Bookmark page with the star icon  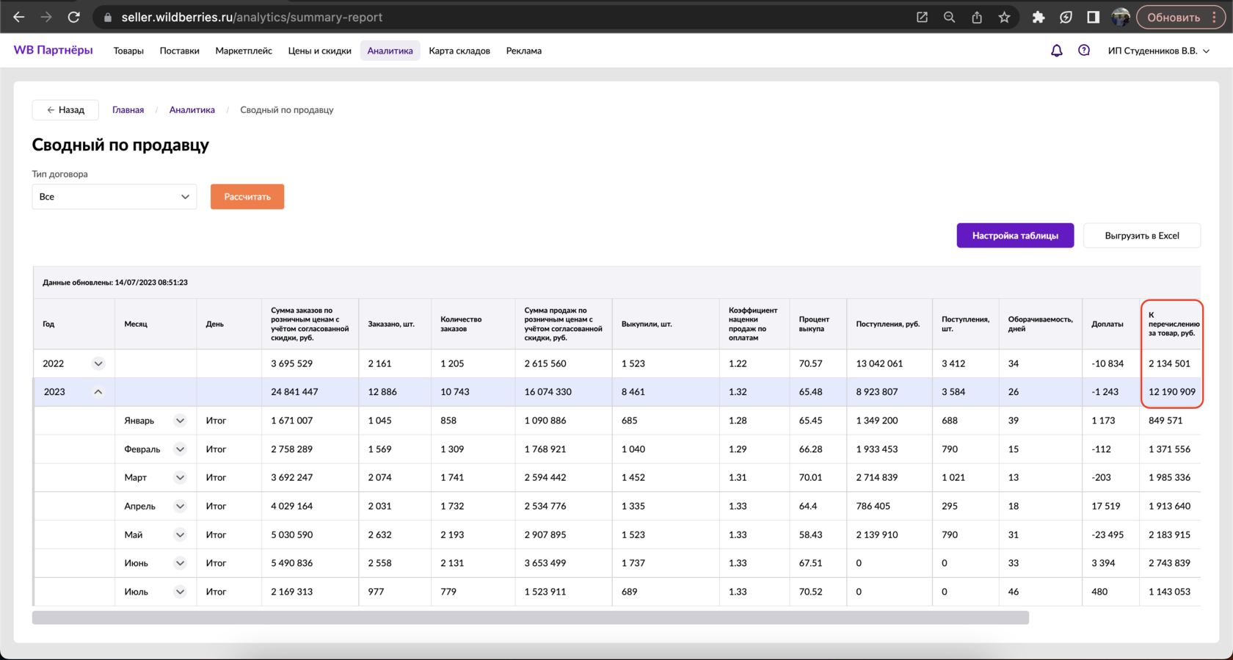[x=1004, y=17]
